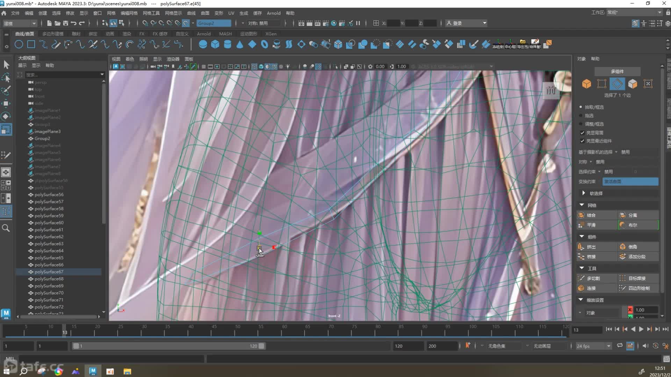This screenshot has height=377, width=671.
Task: Click the Open scene folder icon
Action: coord(57,23)
